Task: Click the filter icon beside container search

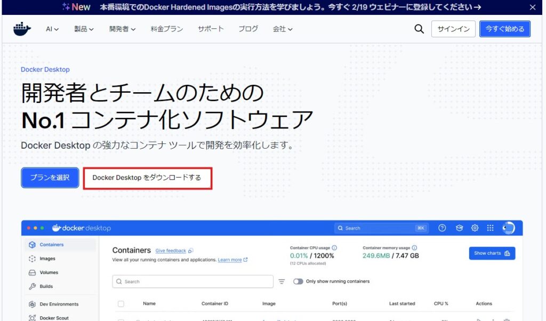Action: pos(282,282)
